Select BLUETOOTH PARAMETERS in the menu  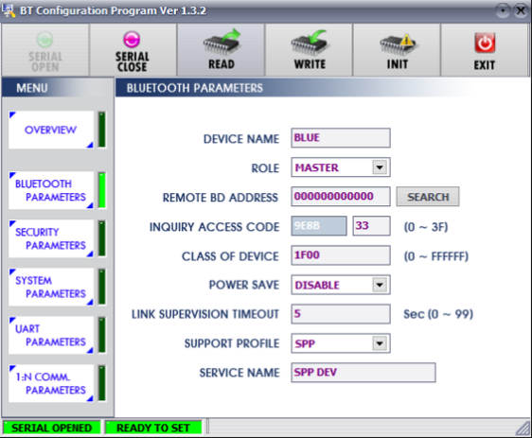pos(51,190)
